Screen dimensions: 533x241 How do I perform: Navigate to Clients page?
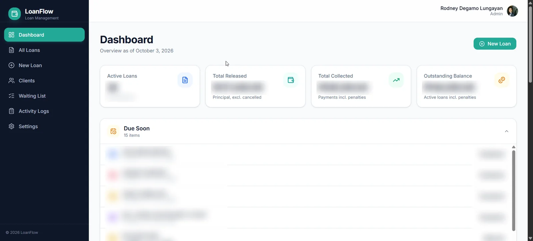[x=44, y=81]
